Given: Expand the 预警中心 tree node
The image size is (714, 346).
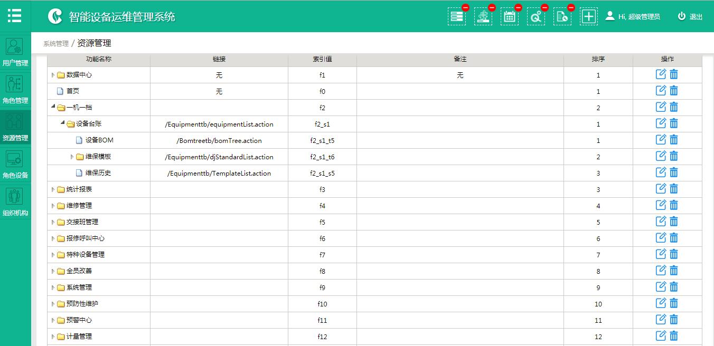Looking at the screenshot, I should 53,320.
